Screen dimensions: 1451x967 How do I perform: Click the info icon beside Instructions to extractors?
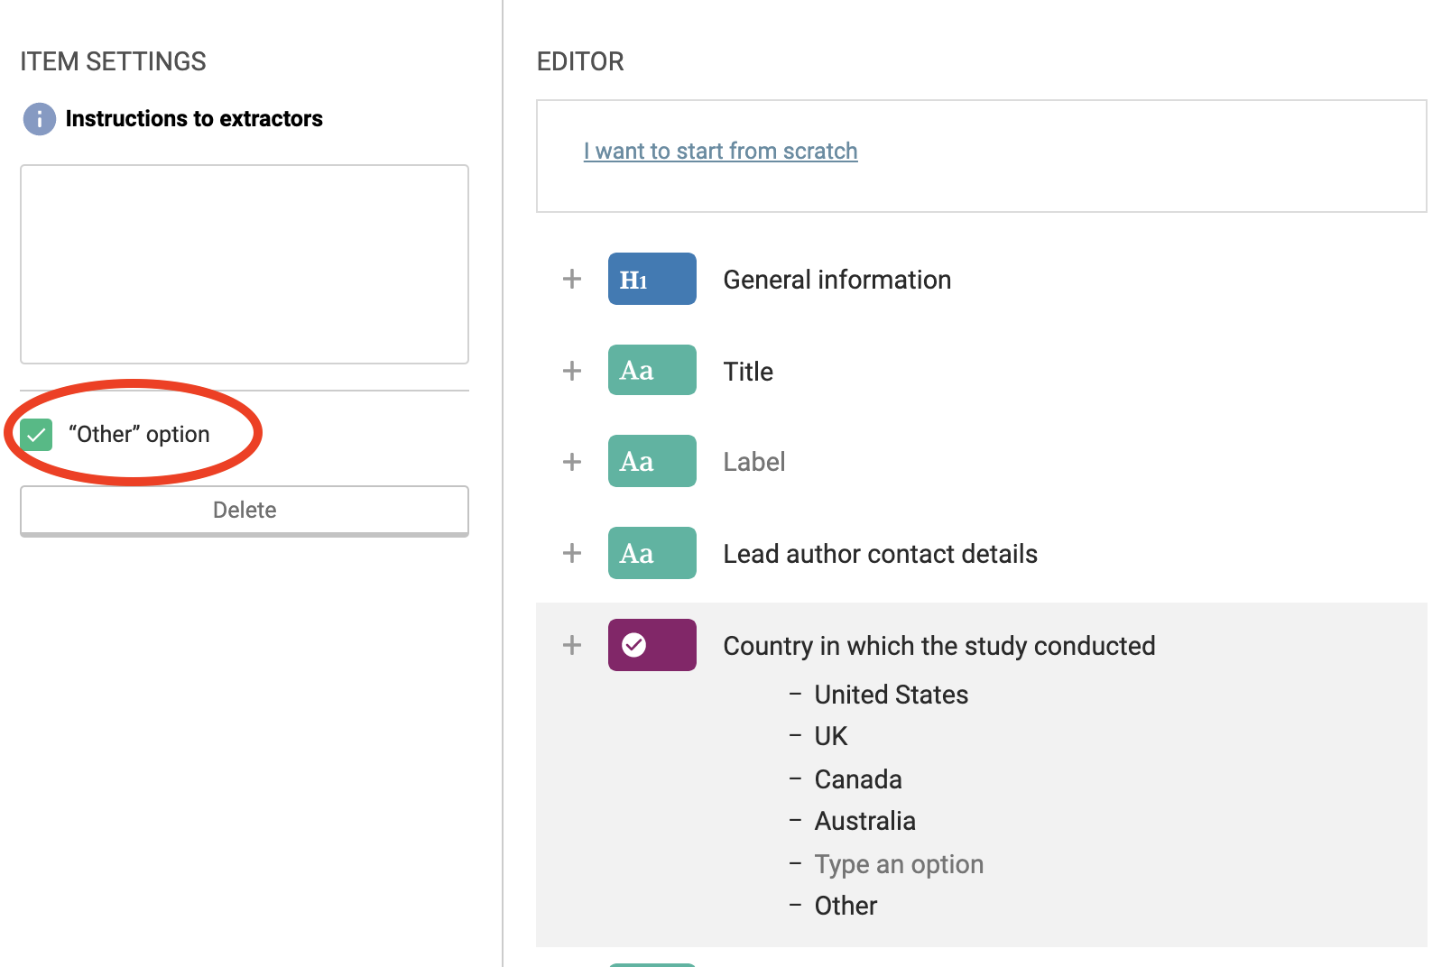click(39, 119)
